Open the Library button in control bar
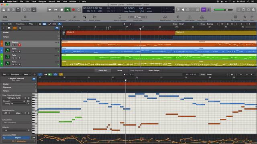Image resolution: width=257 pixels, height=144 pixels. (x=4, y=10)
